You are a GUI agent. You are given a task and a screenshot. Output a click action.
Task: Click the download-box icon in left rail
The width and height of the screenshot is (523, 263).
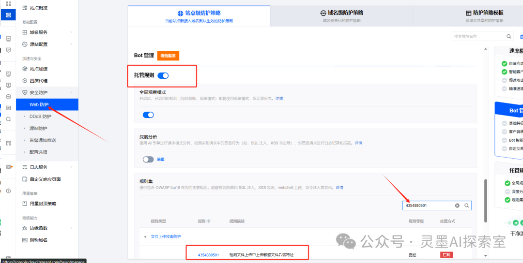click(x=8, y=85)
